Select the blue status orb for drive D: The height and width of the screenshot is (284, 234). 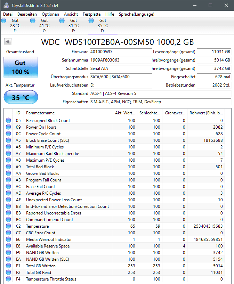(91, 21)
